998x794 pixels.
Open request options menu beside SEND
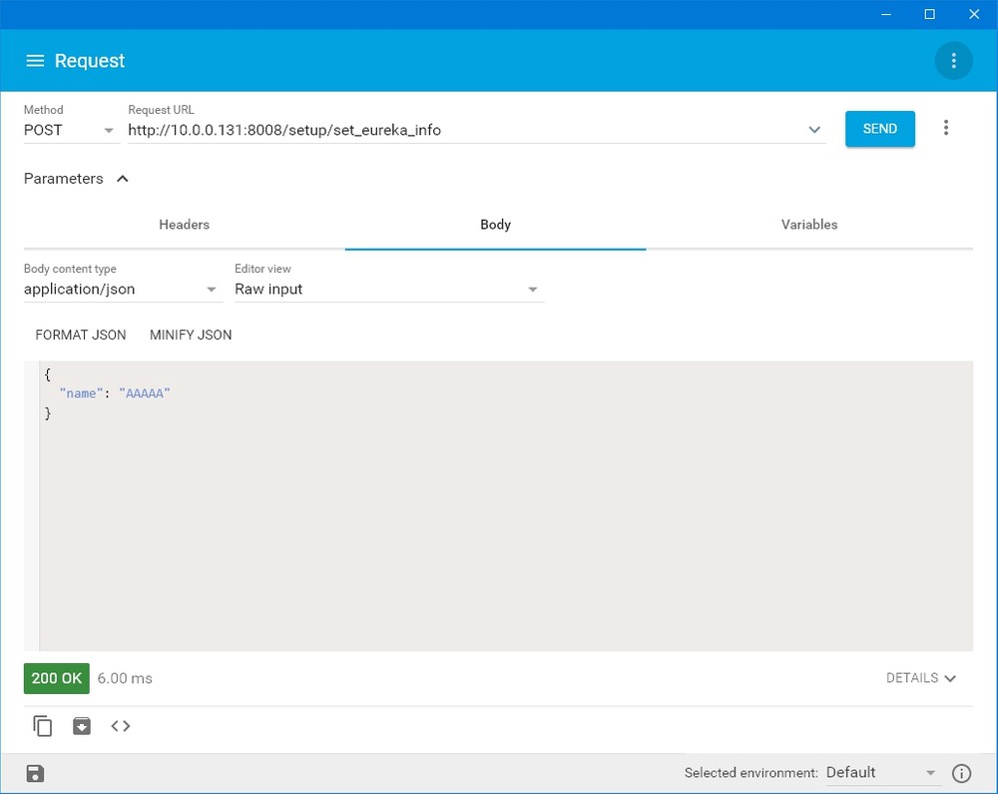click(x=946, y=128)
